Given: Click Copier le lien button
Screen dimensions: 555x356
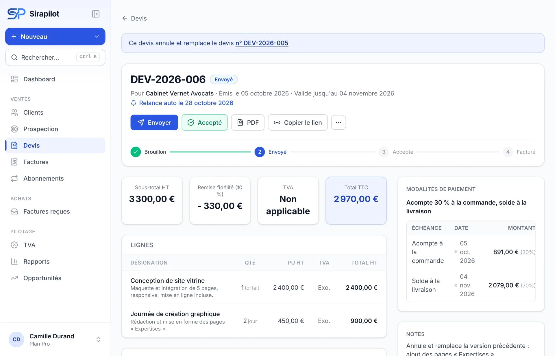Looking at the screenshot, I should tap(298, 122).
